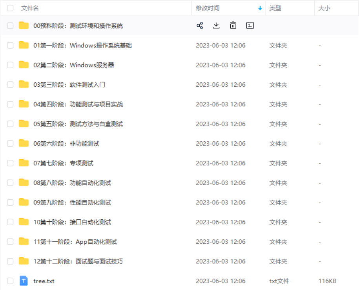Open folder icon of 01第一阶段 Windows操作系统基础

coord(24,45)
